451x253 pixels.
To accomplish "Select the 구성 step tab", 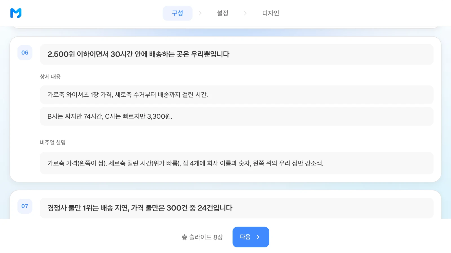I will (177, 13).
